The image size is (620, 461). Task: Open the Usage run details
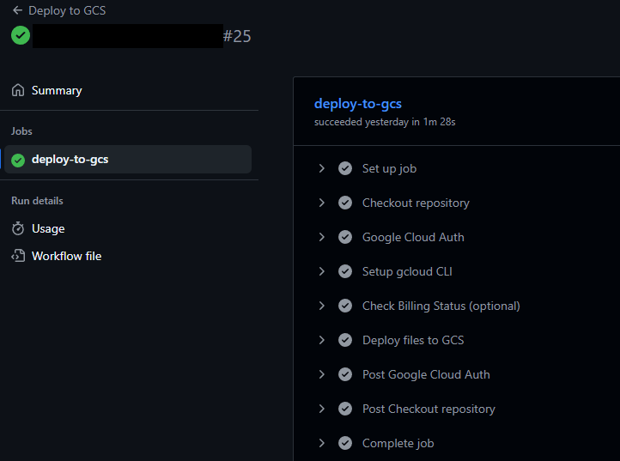(x=48, y=228)
